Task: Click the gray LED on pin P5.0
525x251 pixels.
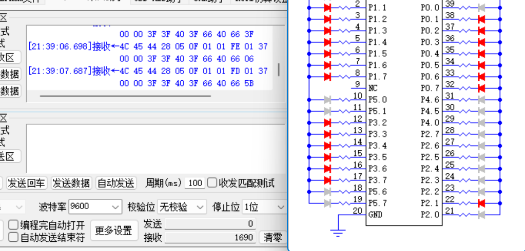Action: coord(327,100)
